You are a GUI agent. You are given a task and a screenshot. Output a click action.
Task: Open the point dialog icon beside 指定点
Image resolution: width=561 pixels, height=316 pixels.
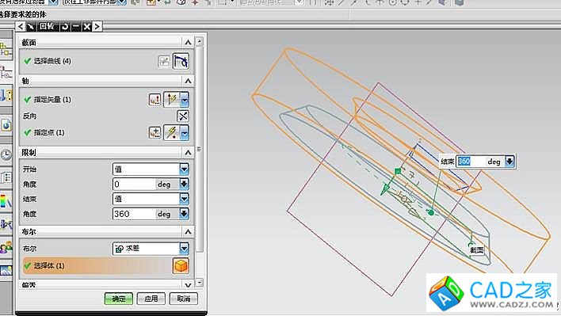(x=155, y=132)
